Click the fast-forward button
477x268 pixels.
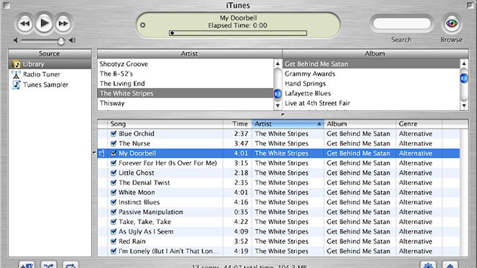point(63,23)
